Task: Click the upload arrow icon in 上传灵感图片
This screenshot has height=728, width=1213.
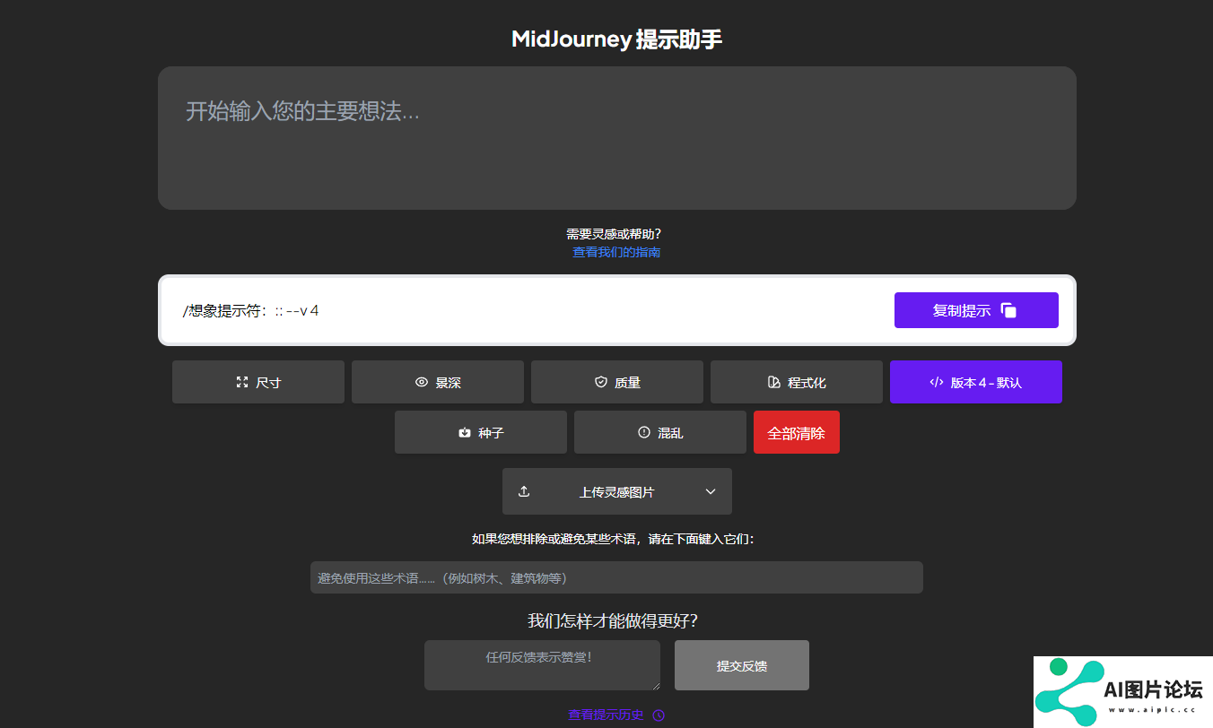Action: (x=524, y=491)
